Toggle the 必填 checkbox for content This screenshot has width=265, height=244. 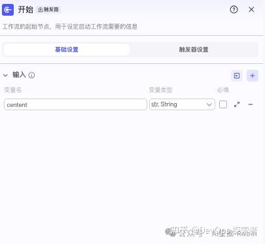click(223, 104)
